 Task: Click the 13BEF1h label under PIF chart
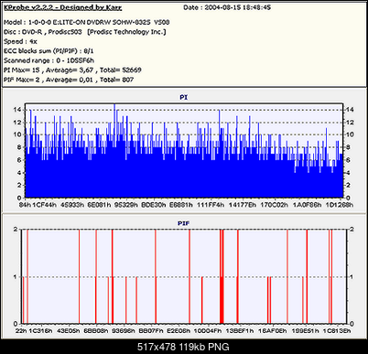[x=240, y=331]
